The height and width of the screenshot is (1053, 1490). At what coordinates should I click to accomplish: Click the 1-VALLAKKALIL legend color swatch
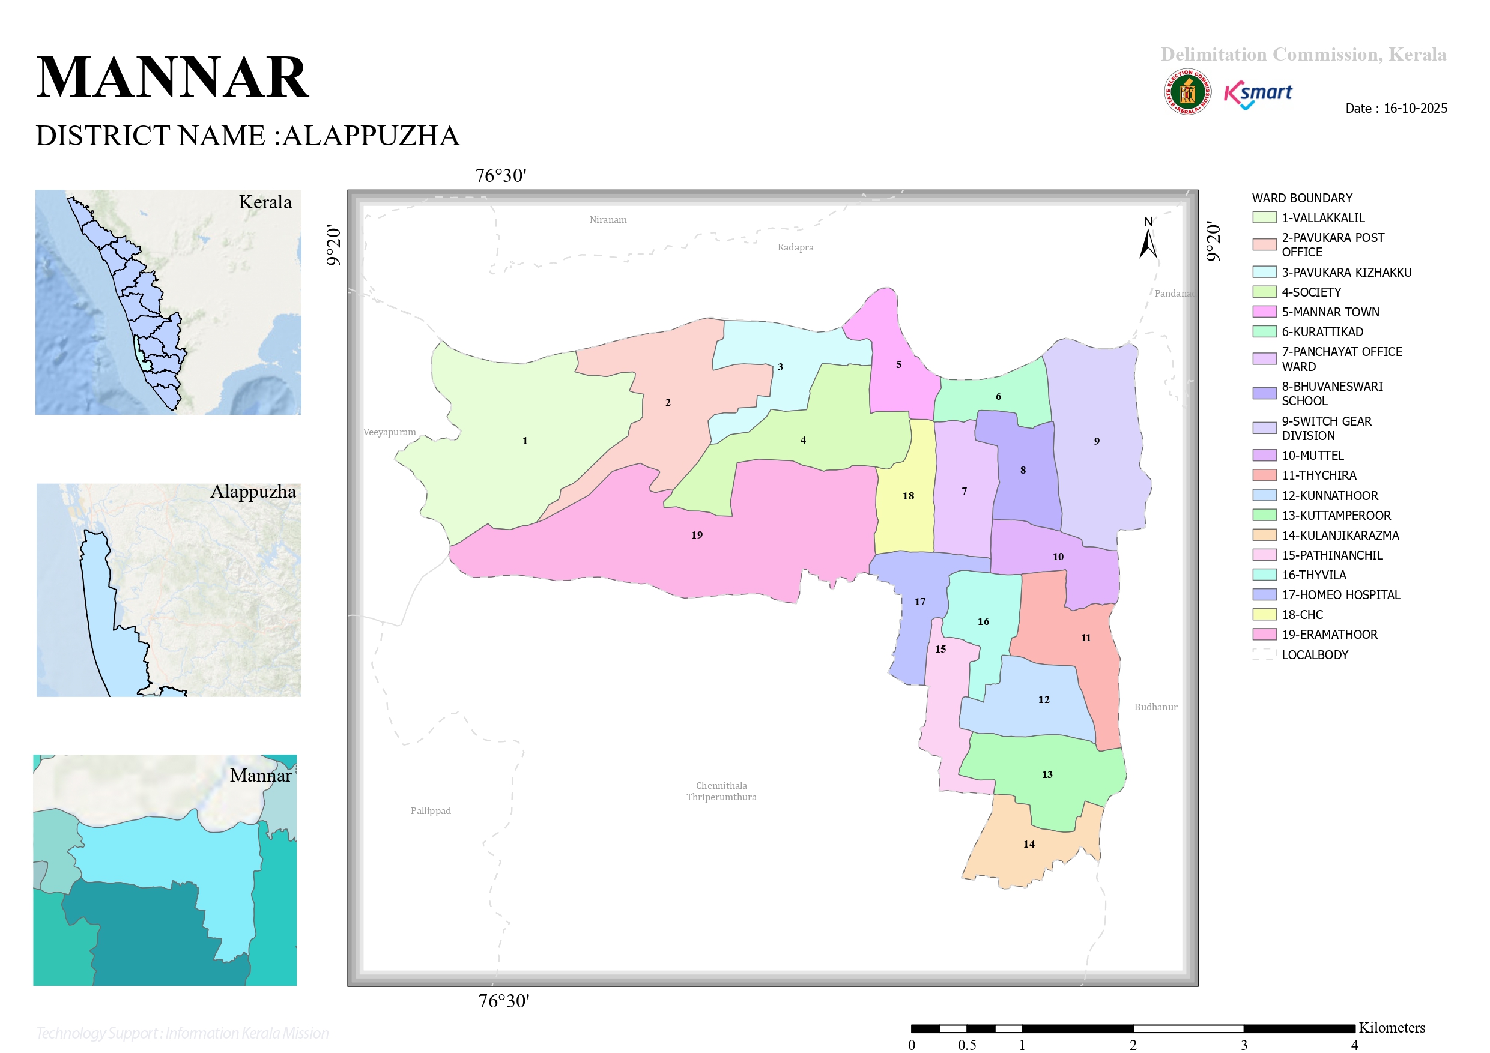tap(1264, 217)
